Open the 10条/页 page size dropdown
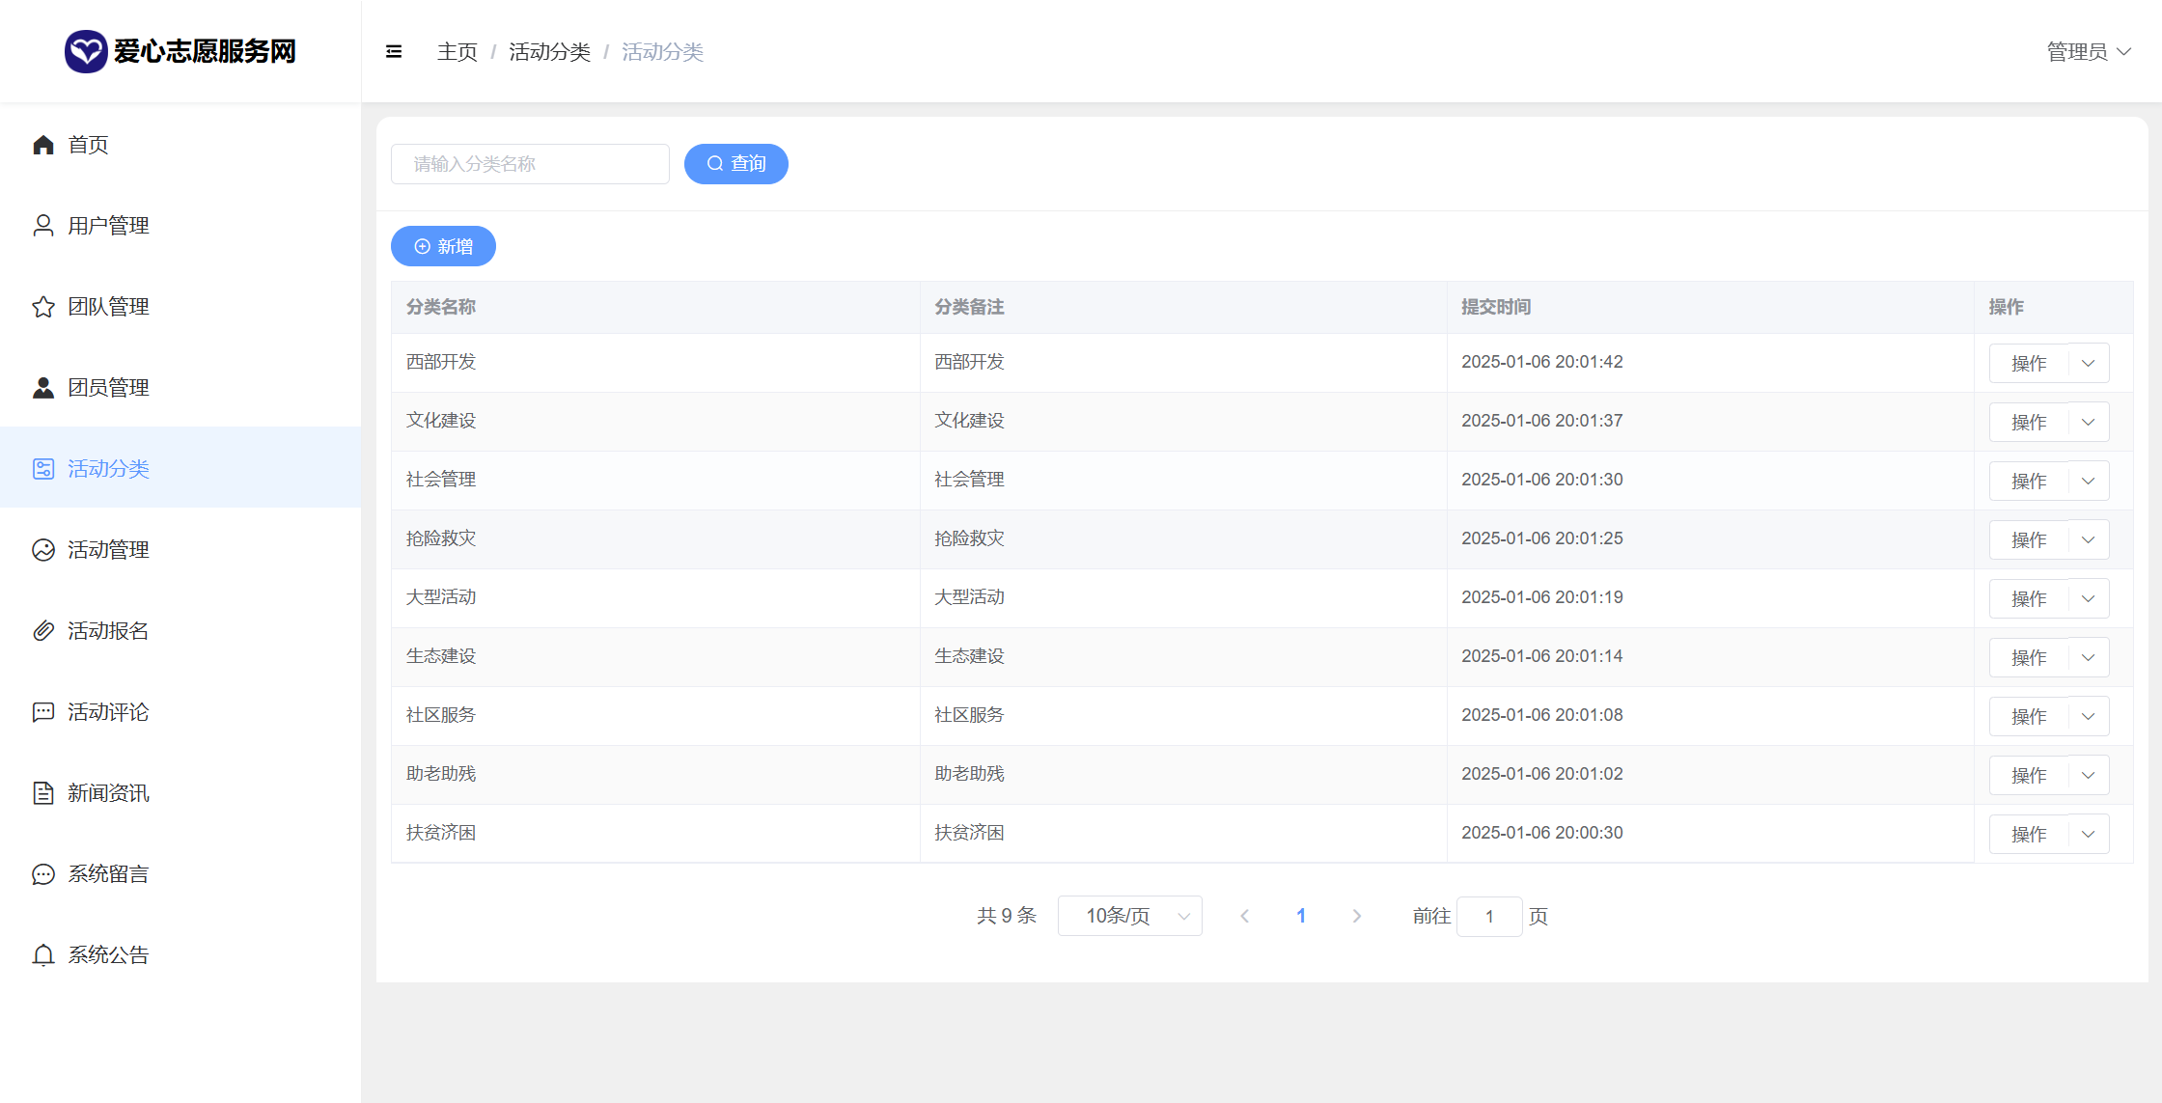The image size is (2162, 1103). (x=1129, y=916)
